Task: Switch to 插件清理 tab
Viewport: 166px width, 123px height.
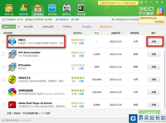Action: tap(28, 27)
